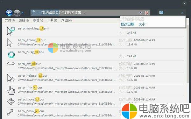Click the 245 KB size of aero_busy_xl.ani

(x=131, y=56)
